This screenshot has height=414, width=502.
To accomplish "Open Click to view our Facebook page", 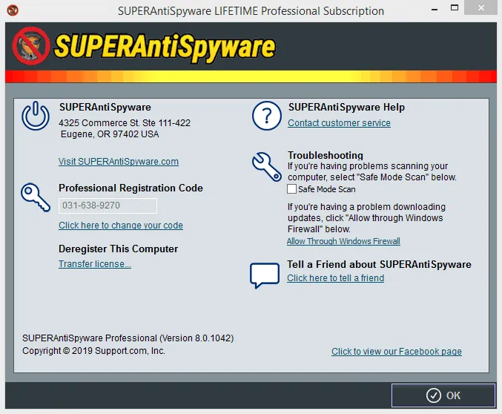I will click(x=397, y=351).
